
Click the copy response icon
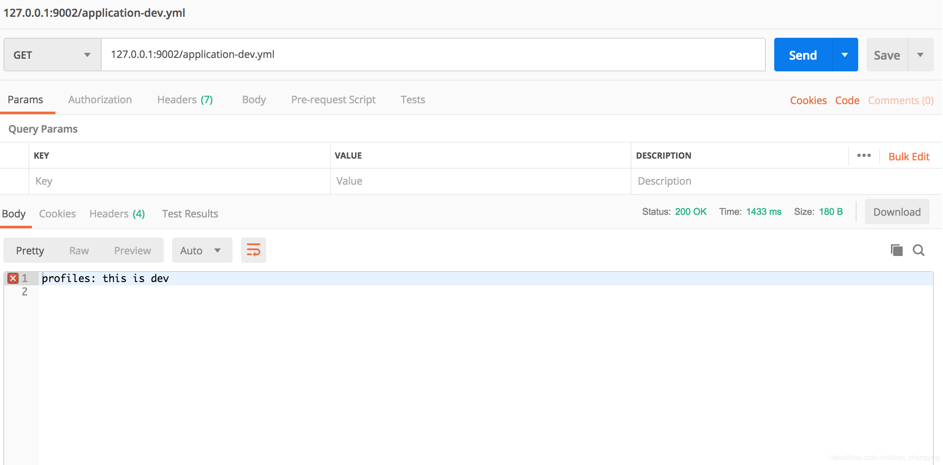(x=898, y=250)
